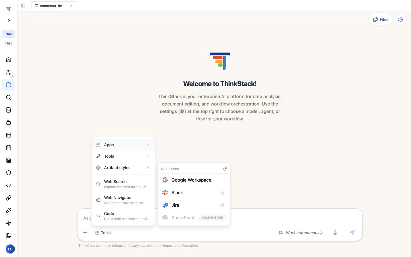Select Web Search menu option
This screenshot has width=411, height=257.
123,184
